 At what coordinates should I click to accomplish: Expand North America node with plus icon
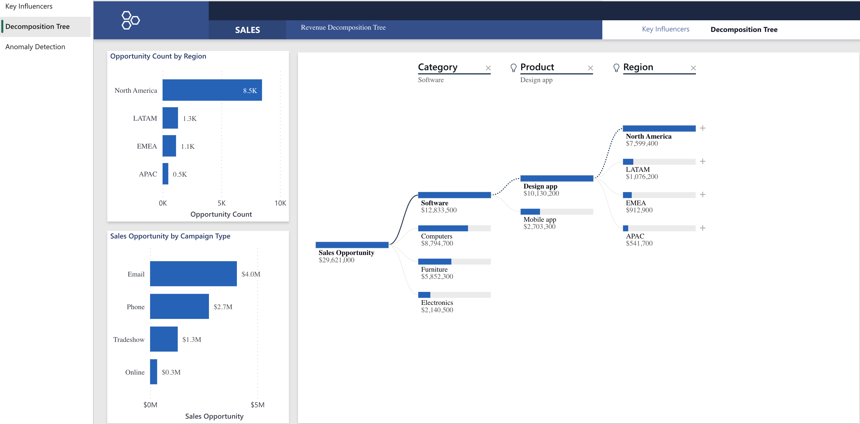click(703, 128)
